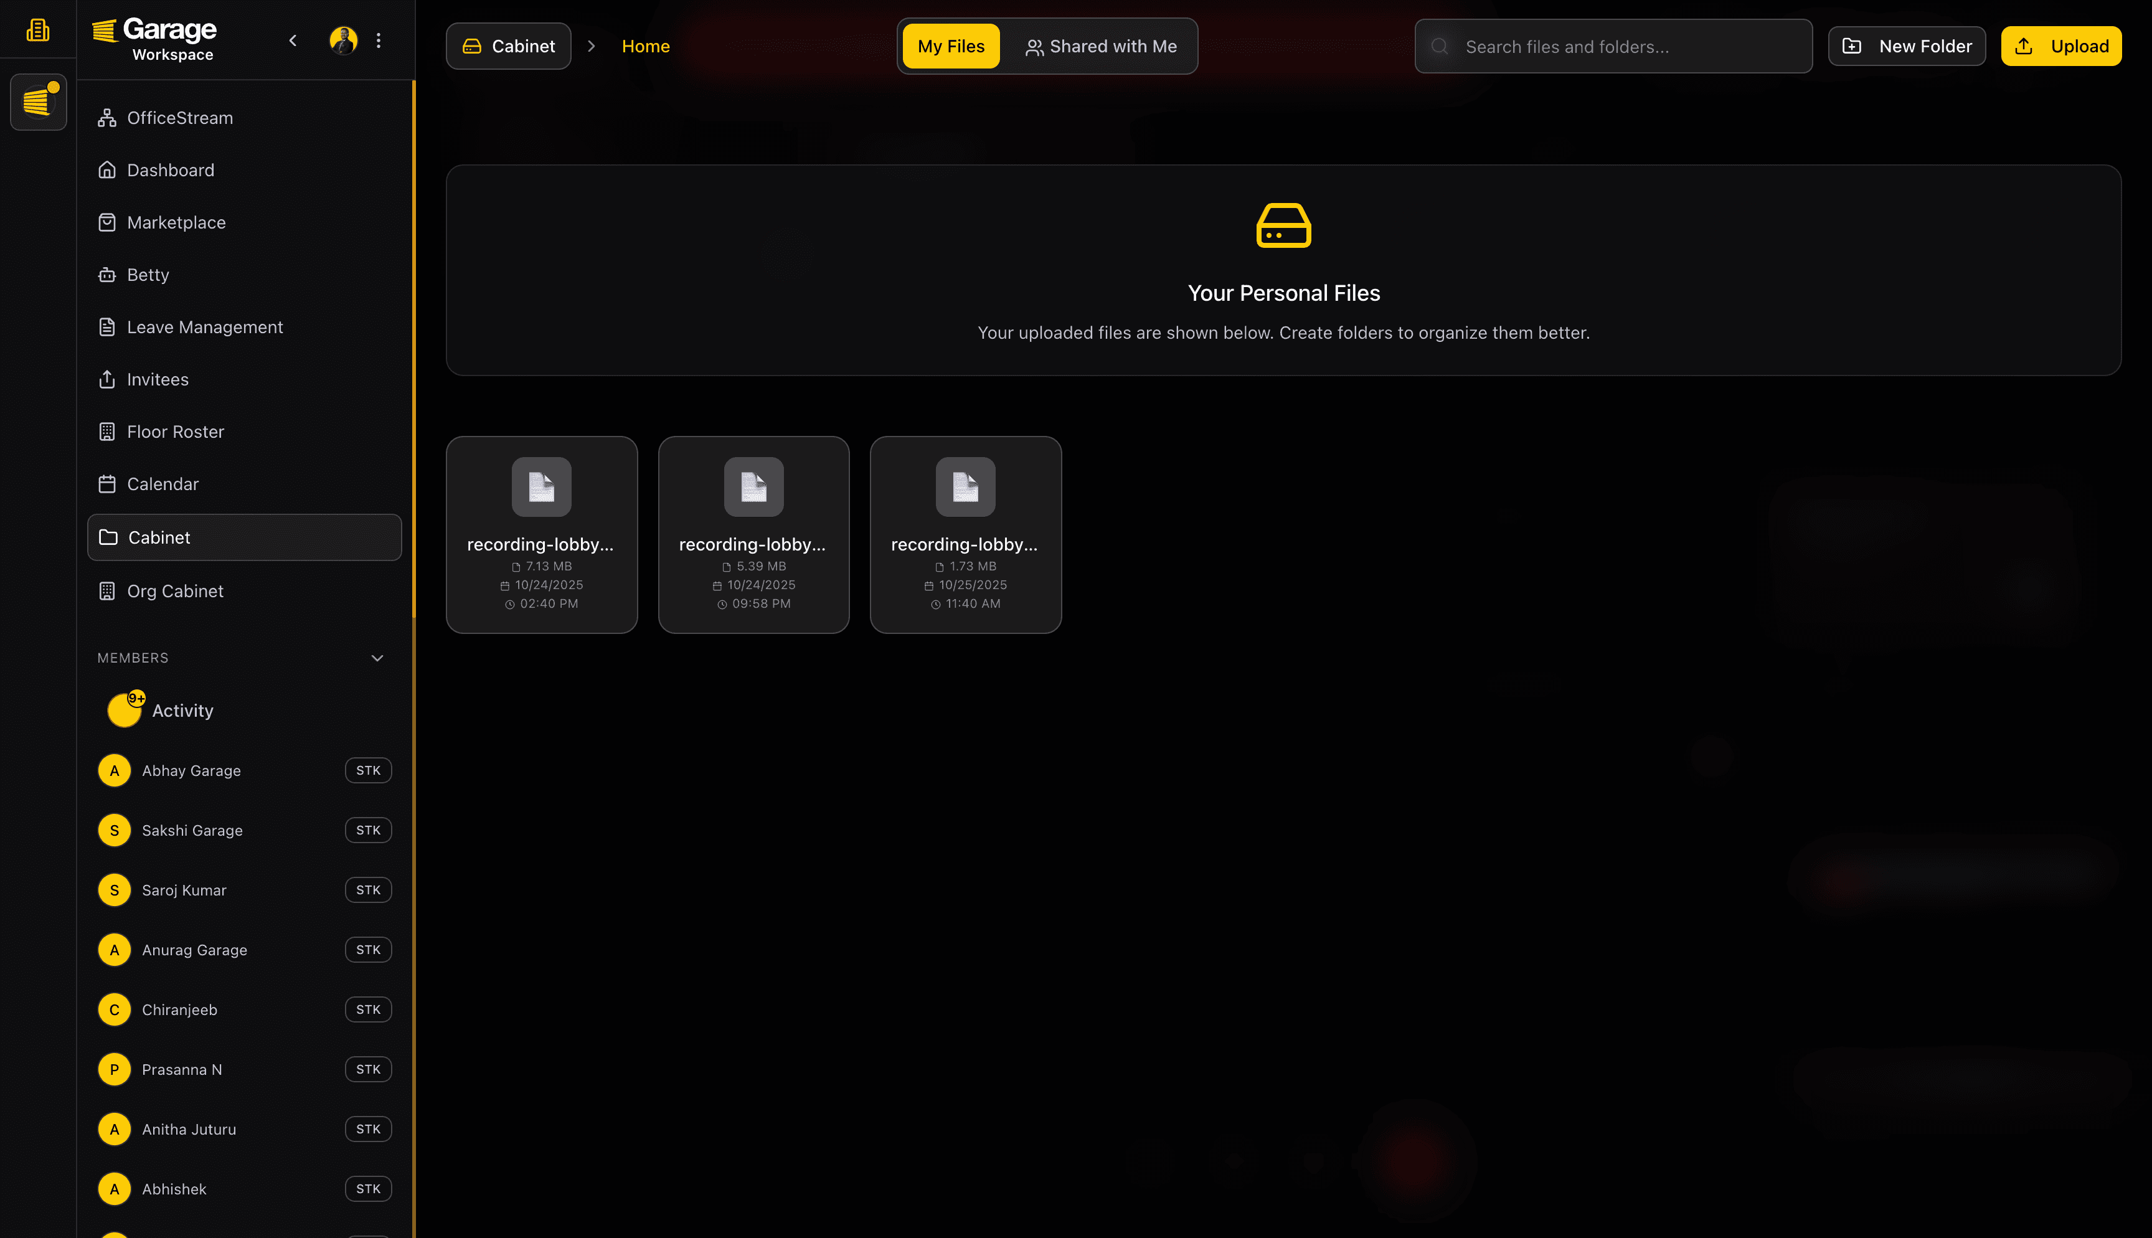Switch to My Files tab
Image resolution: width=2152 pixels, height=1238 pixels.
click(950, 46)
